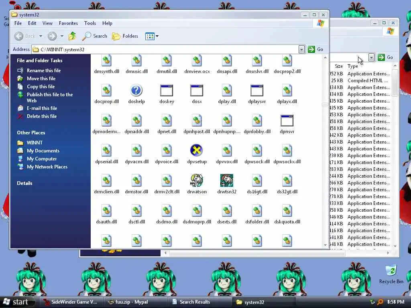This screenshot has width=411, height=308.
Task: Select the dpwsock.dll file icon
Action: click(x=257, y=151)
